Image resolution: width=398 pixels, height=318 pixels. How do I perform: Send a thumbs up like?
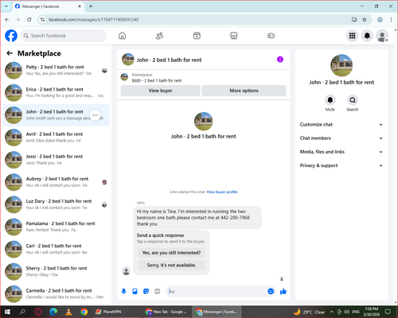(283, 292)
